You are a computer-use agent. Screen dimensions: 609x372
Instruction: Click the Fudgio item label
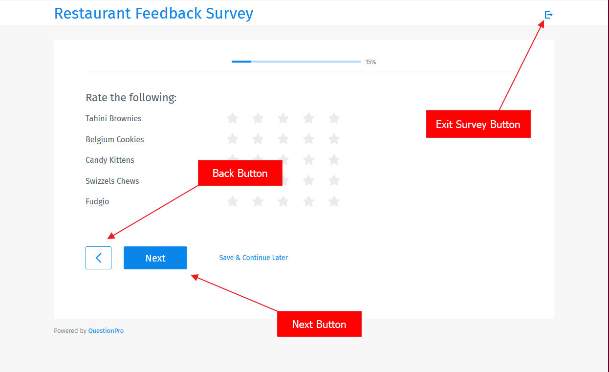pos(97,201)
